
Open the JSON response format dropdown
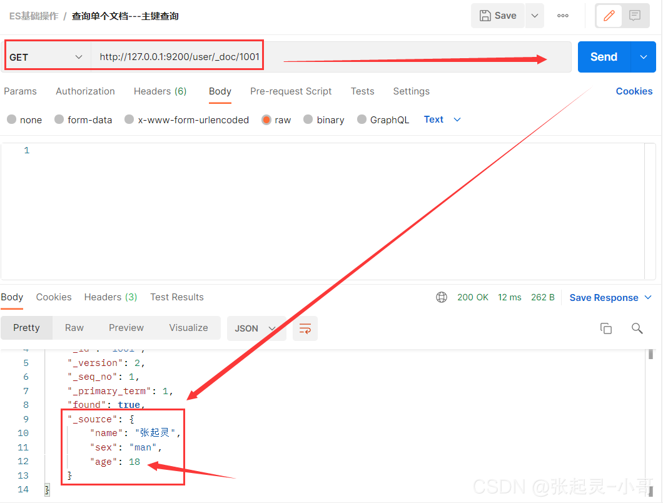coord(256,328)
